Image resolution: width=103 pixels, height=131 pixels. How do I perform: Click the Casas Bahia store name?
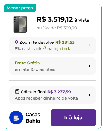click(33, 118)
